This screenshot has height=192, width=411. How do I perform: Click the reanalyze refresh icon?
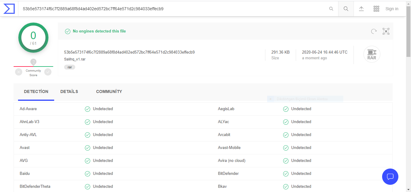[374, 31]
